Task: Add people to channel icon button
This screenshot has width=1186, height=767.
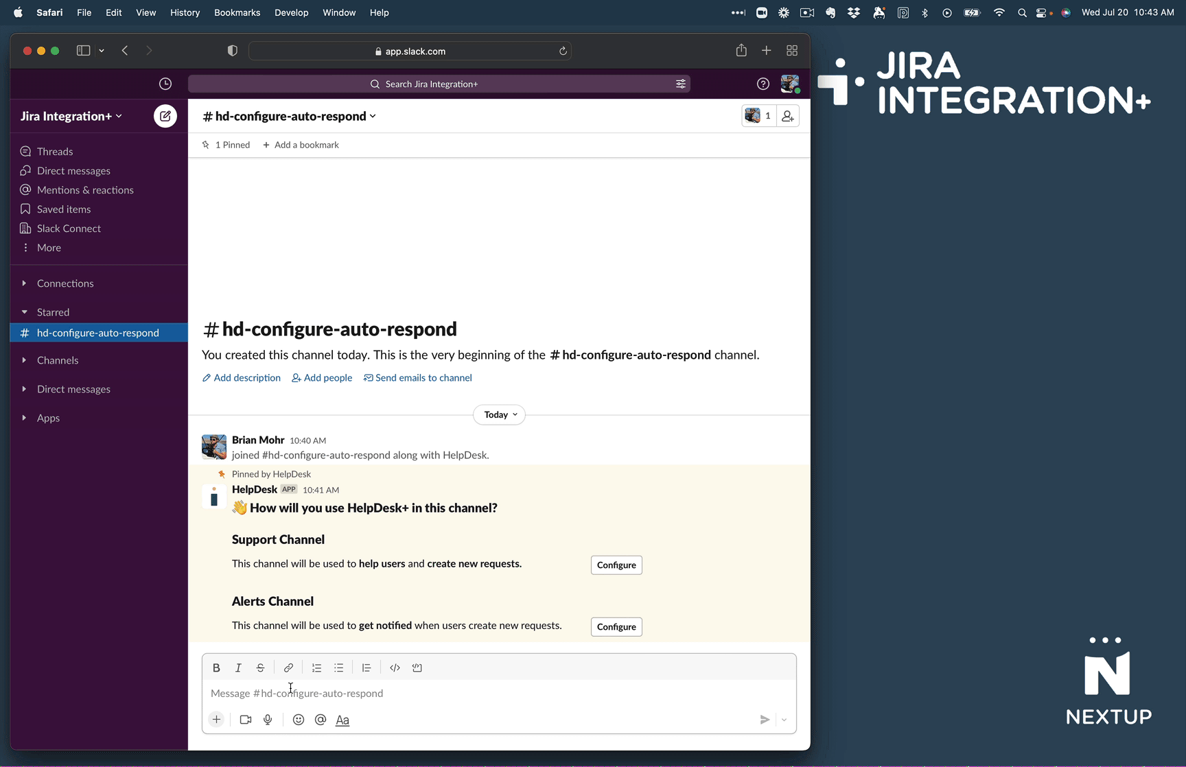Action: pos(788,116)
